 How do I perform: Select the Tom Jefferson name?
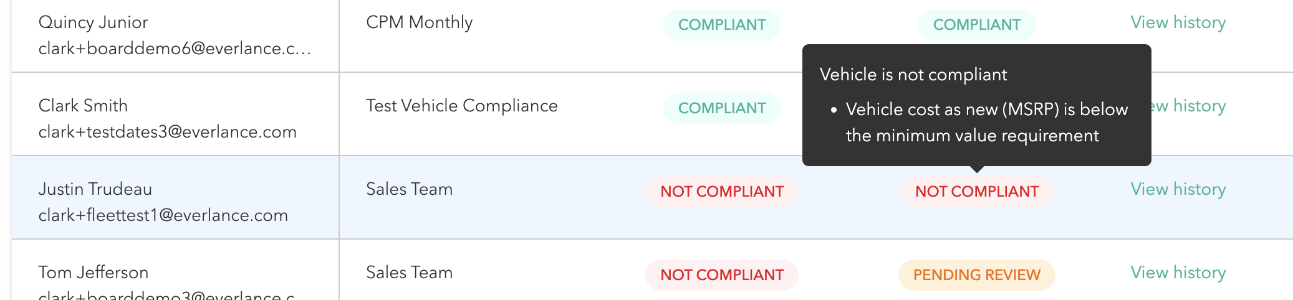coord(93,273)
